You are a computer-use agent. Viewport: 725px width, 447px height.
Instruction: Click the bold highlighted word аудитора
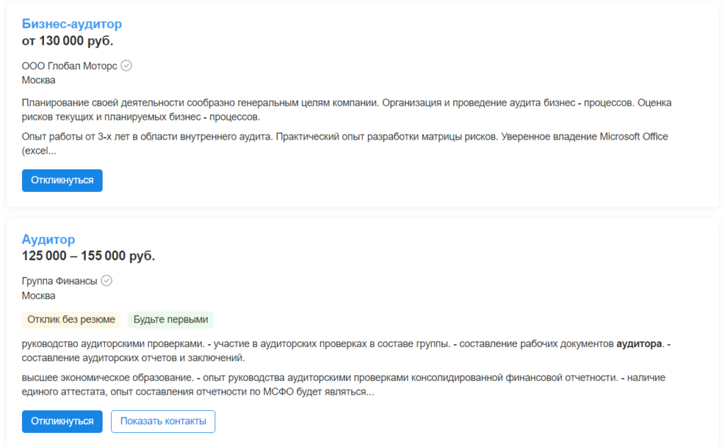pos(639,344)
